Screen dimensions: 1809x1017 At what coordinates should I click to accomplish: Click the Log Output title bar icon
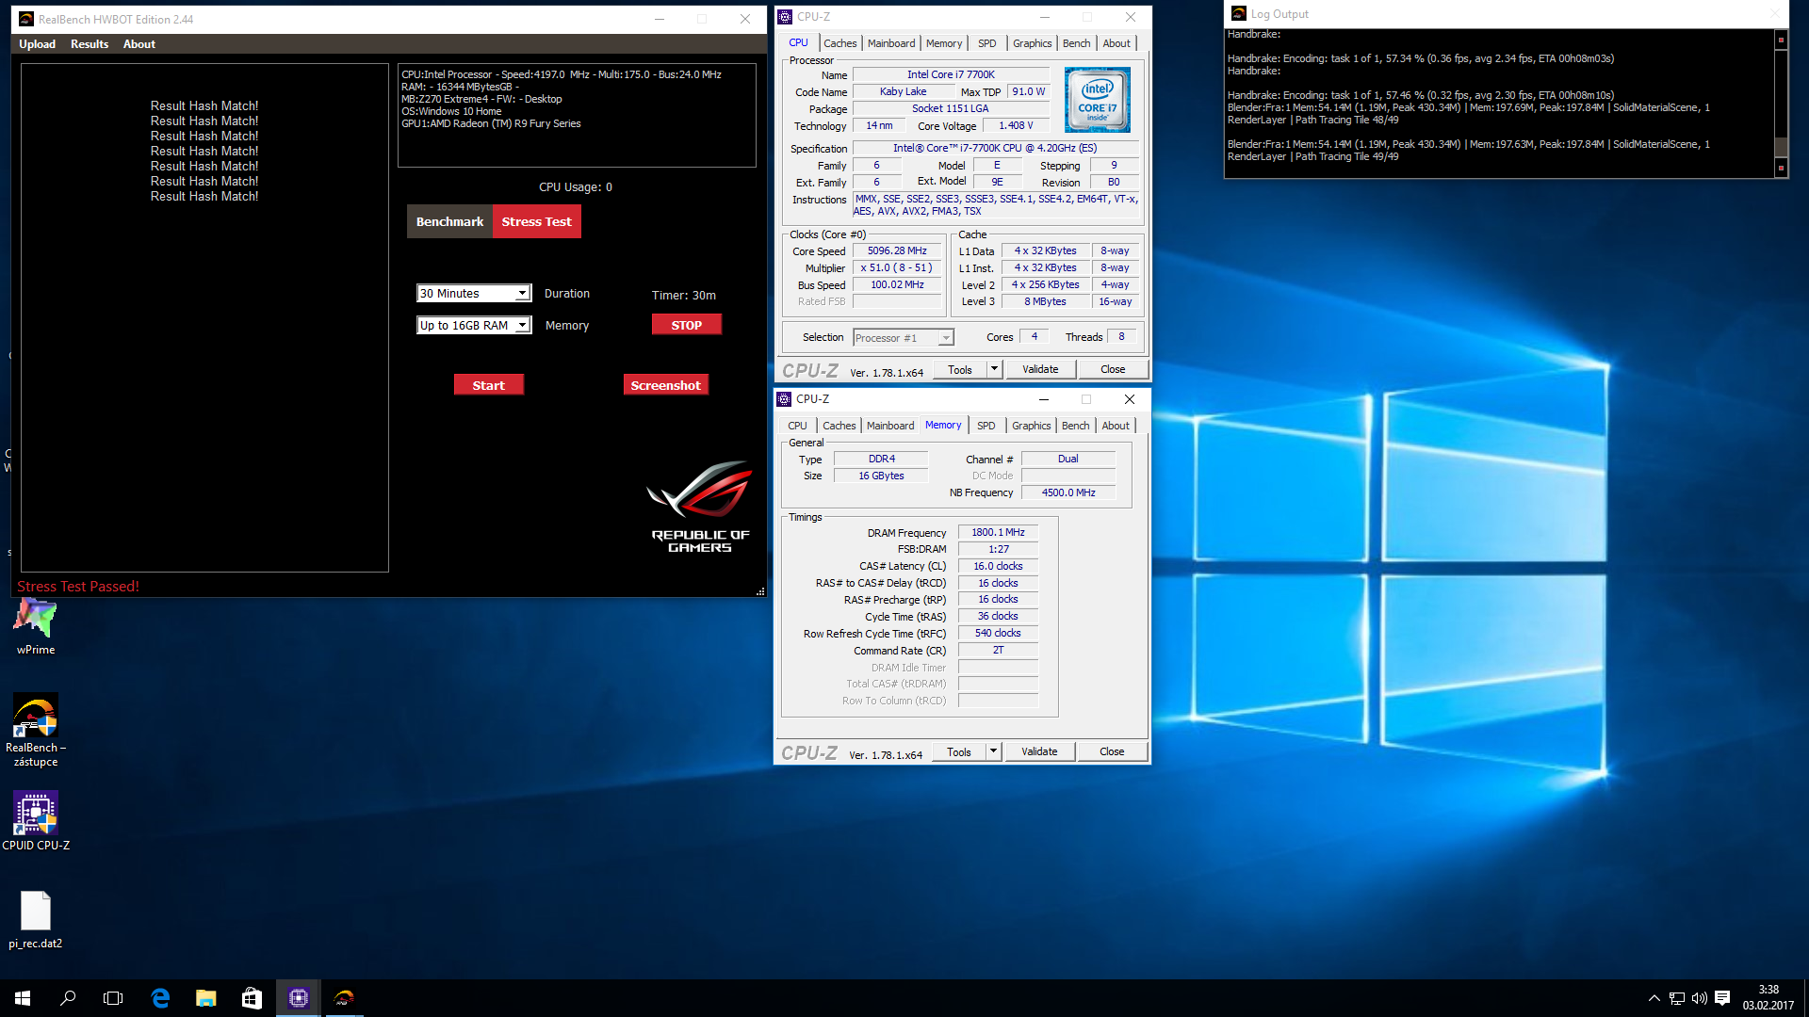[x=1239, y=13]
